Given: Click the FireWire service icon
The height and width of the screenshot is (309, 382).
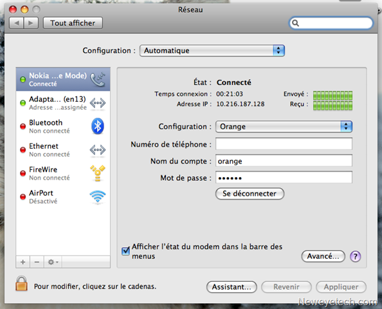Looking at the screenshot, I should coord(98,173).
